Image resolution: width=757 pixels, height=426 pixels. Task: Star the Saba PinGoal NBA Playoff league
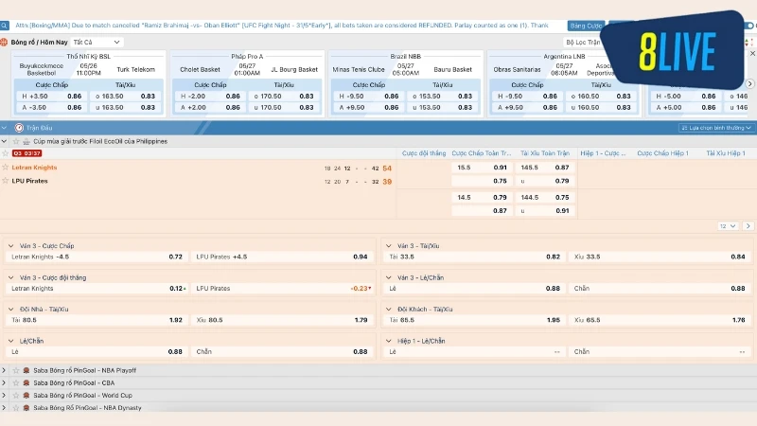tap(17, 369)
